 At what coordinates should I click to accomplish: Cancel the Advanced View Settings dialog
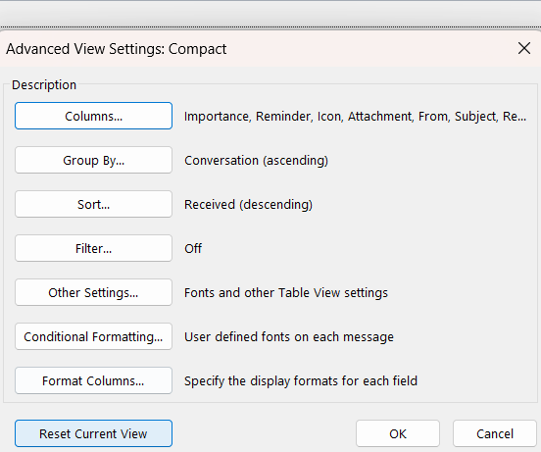(x=495, y=433)
